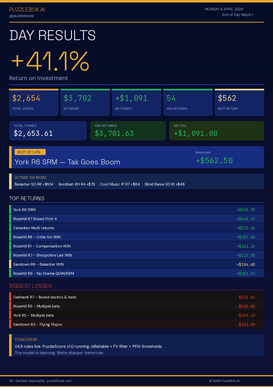Select York R5 – Multiple bets row

tap(136, 315)
